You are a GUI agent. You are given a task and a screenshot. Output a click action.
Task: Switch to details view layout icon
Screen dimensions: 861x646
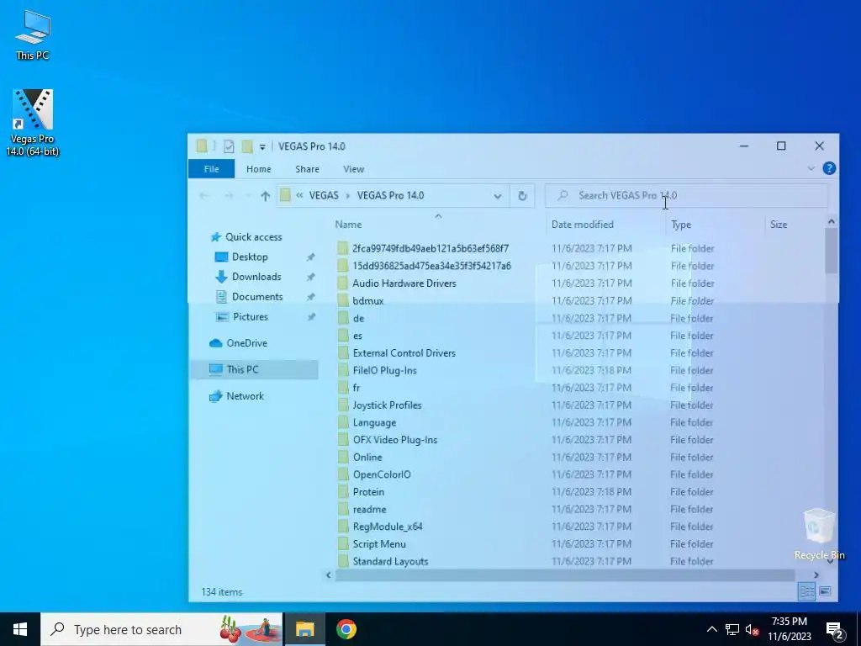coord(807,591)
